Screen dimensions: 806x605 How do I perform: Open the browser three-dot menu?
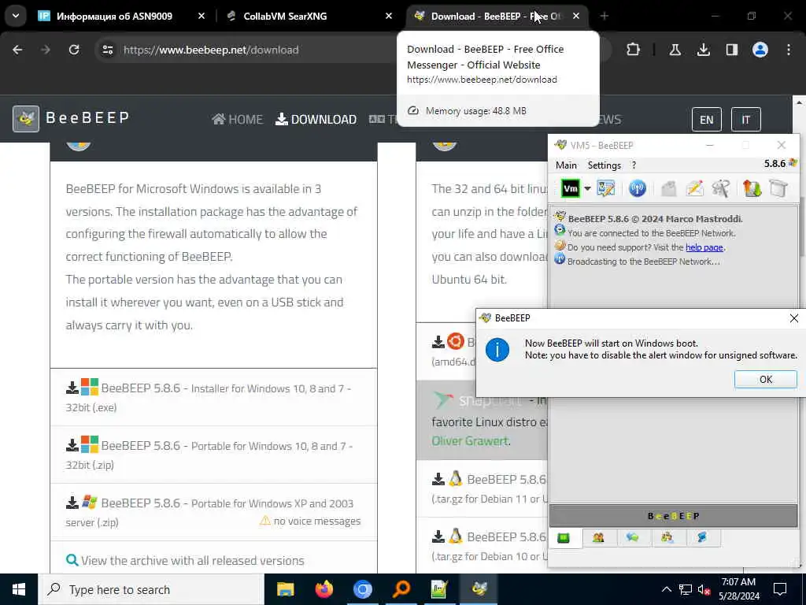pos(788,50)
